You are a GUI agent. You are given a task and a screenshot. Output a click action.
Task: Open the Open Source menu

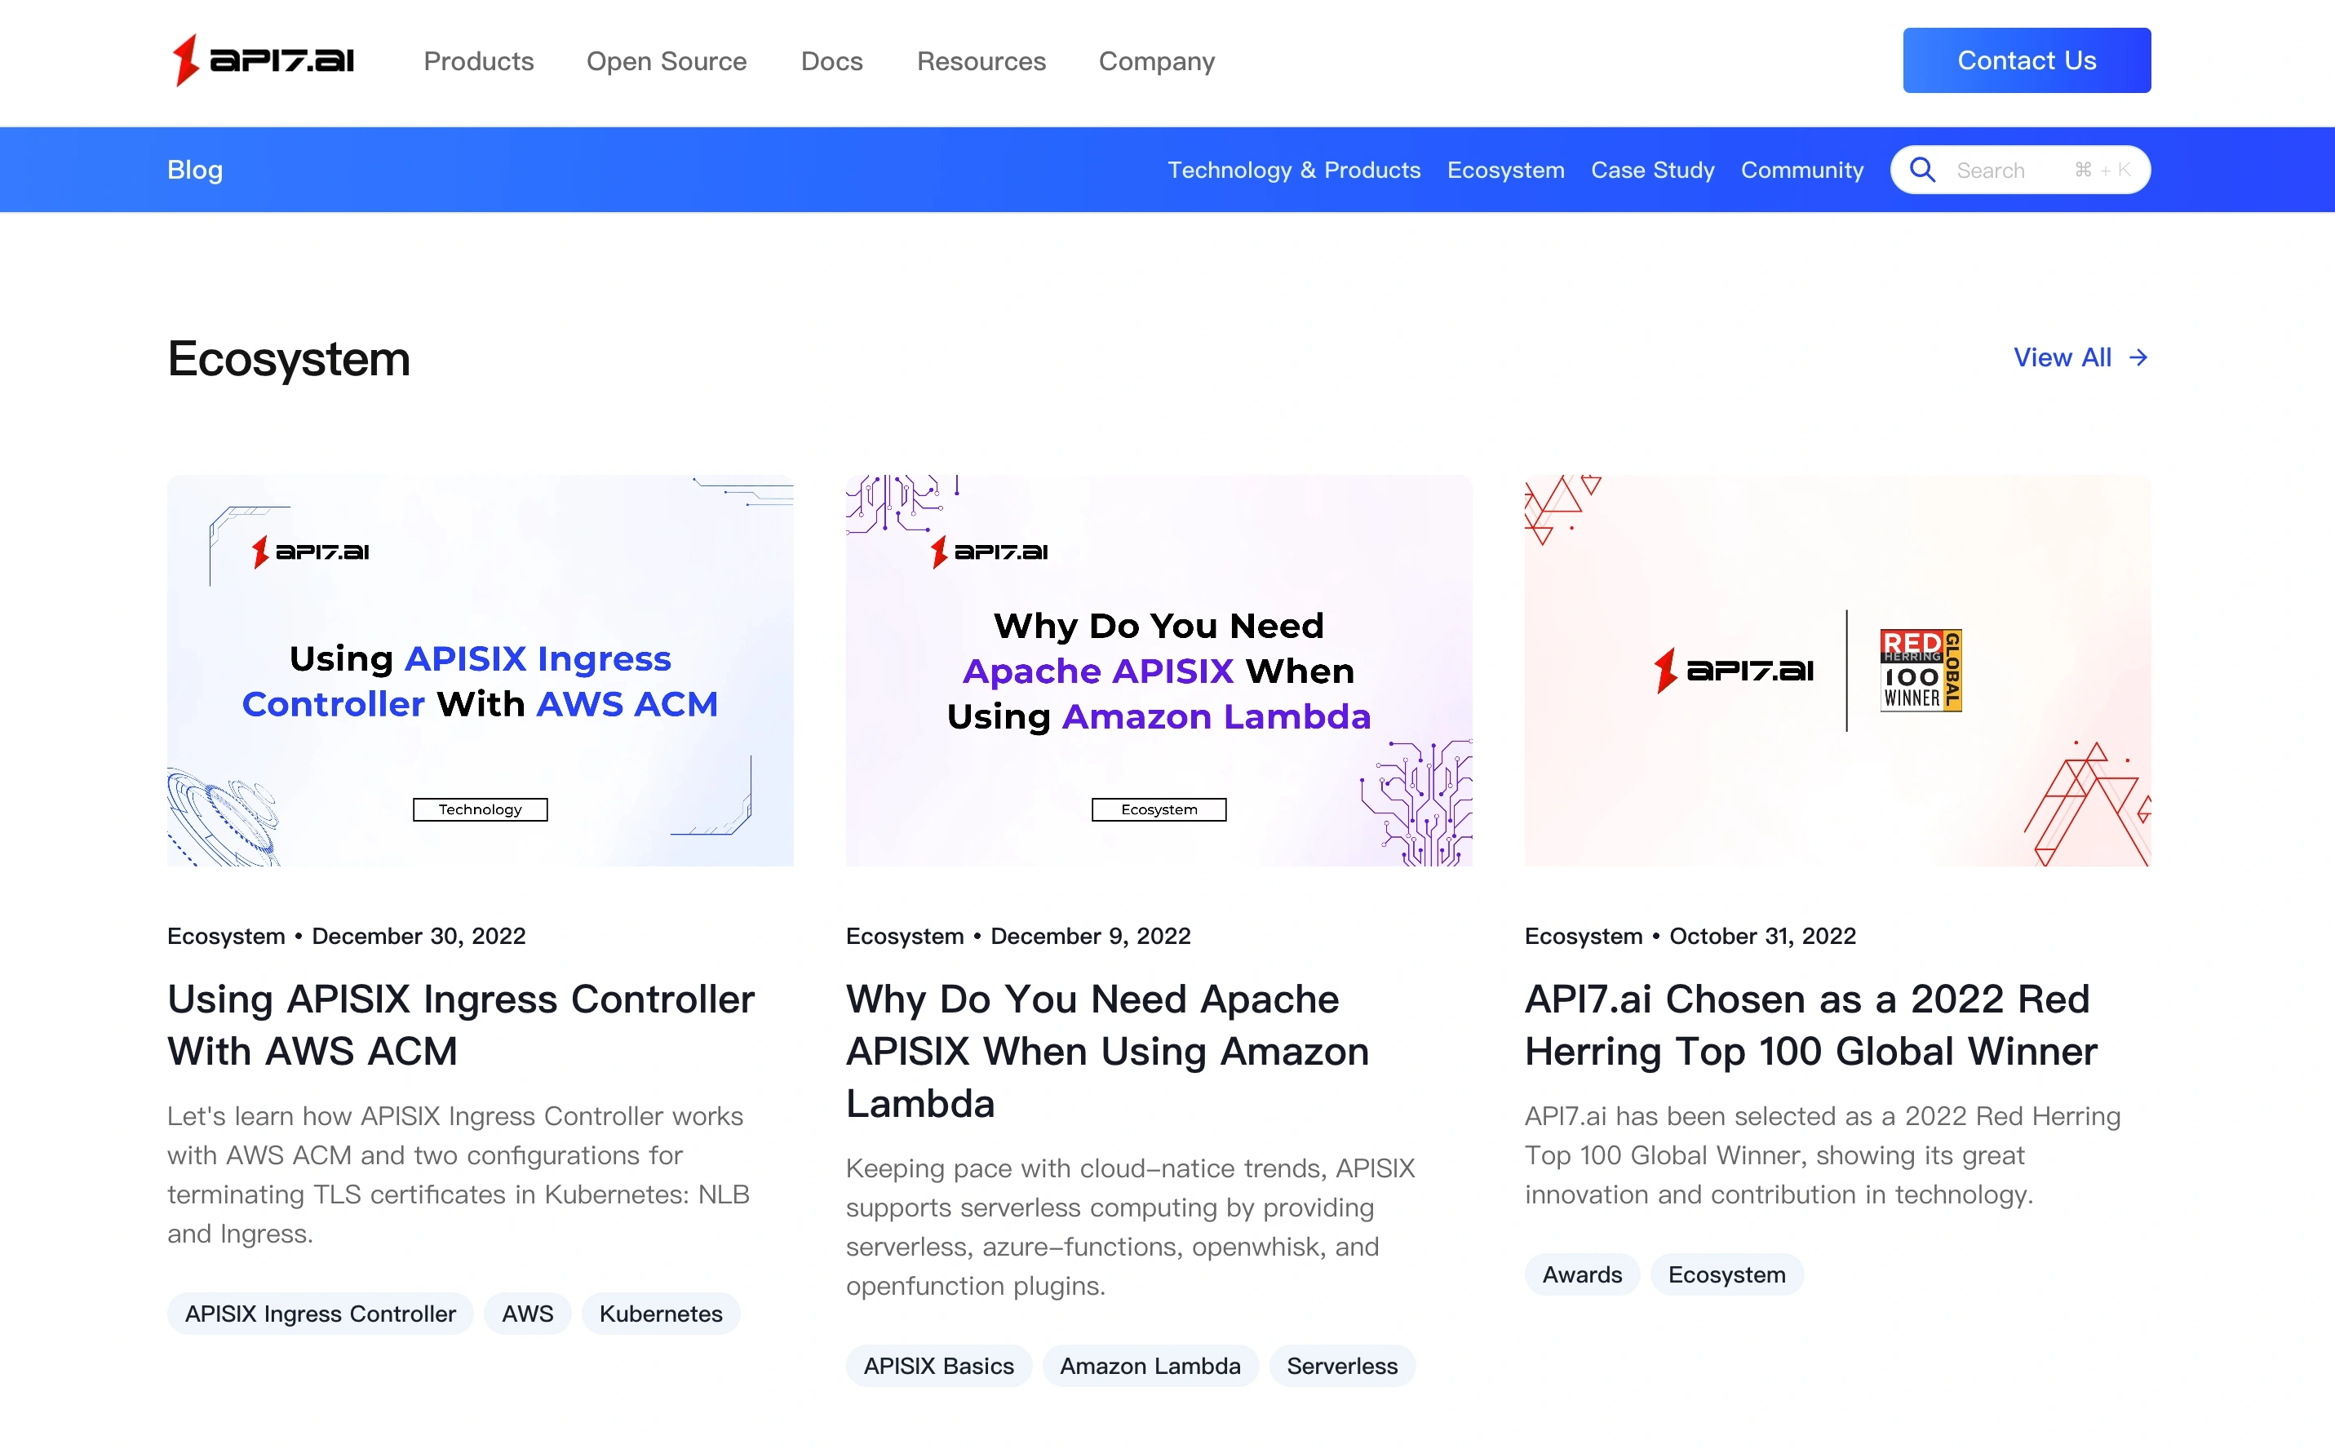pos(667,61)
